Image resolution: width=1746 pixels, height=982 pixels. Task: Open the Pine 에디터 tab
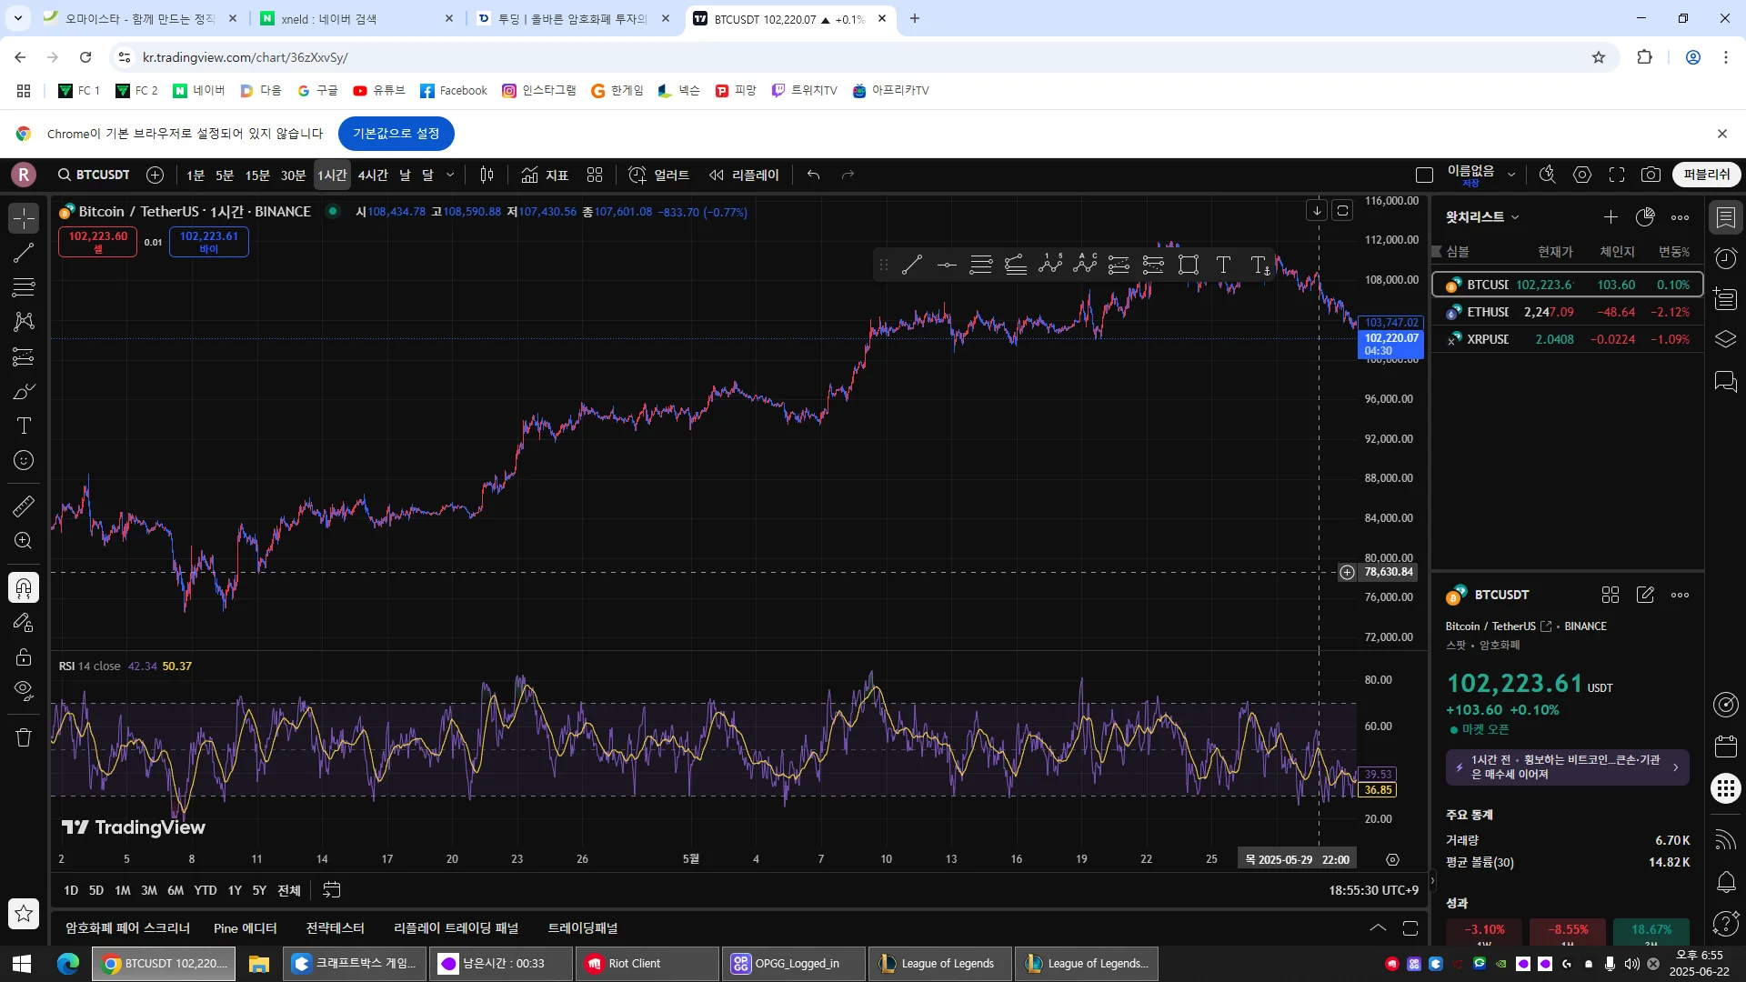coord(245,928)
